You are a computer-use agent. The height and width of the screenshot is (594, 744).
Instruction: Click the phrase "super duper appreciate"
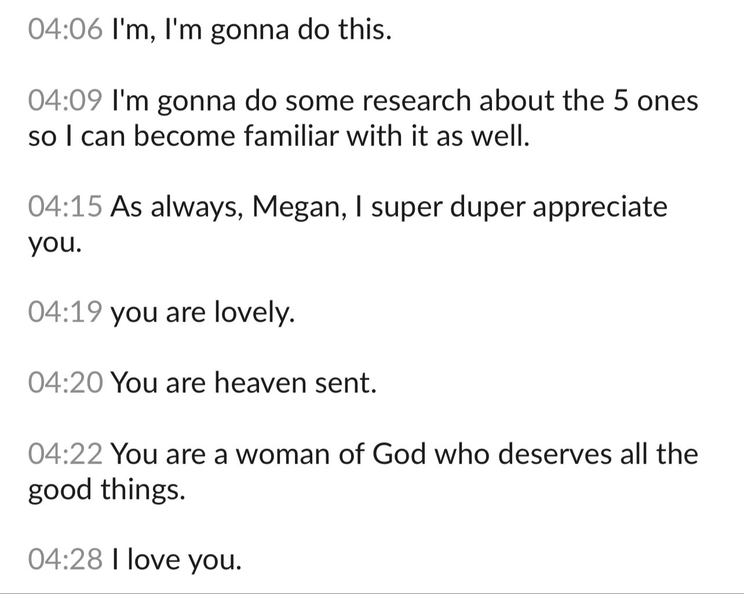click(x=520, y=208)
